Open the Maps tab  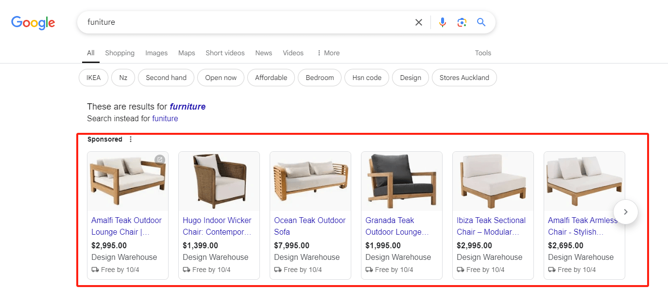(187, 53)
